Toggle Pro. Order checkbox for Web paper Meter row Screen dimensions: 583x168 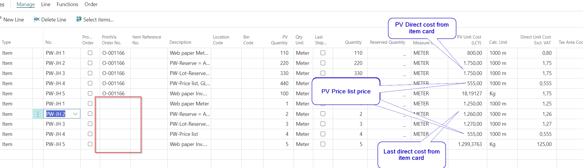(x=90, y=104)
